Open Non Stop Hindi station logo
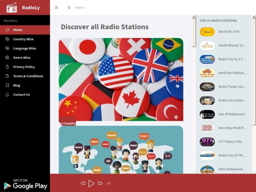This screenshot has width=256, height=192. coord(207,128)
